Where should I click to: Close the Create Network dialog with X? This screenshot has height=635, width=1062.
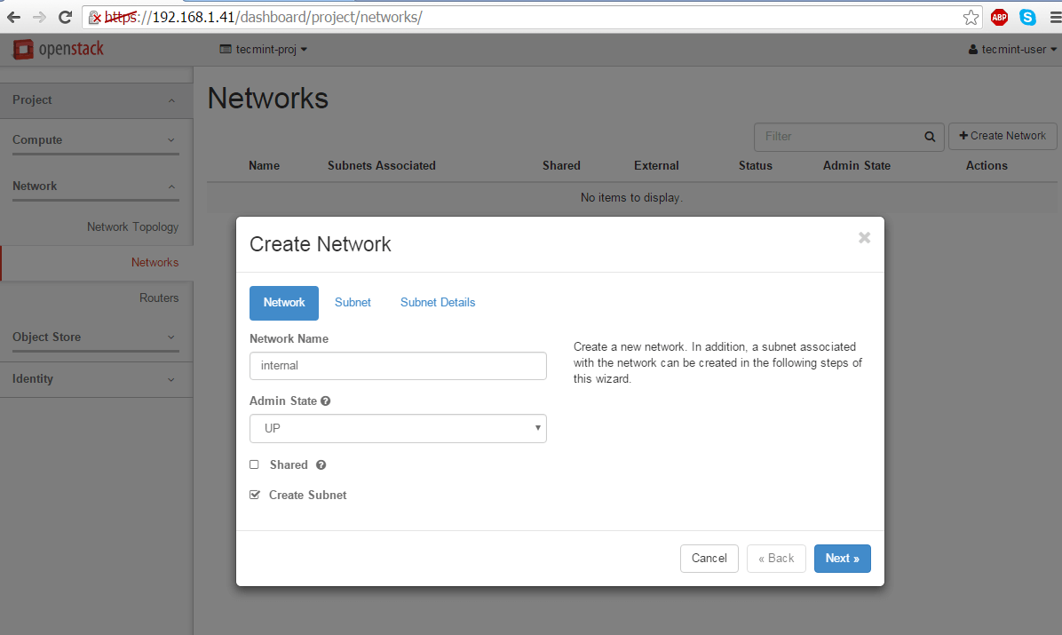point(864,238)
